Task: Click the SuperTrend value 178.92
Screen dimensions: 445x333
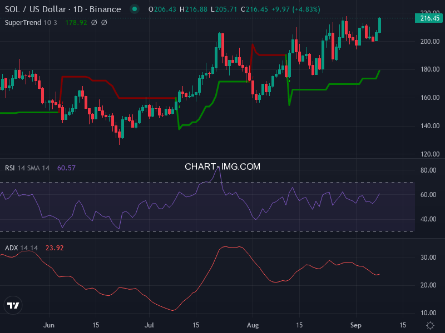Action: tap(75, 23)
